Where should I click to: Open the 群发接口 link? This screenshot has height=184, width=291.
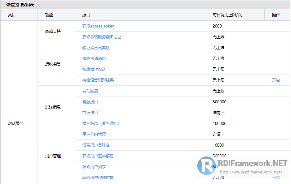[90, 113]
